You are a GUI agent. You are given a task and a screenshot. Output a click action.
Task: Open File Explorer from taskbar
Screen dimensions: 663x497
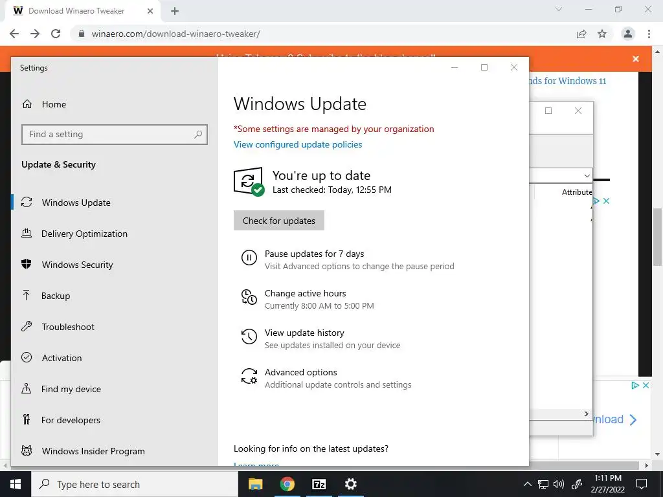click(255, 484)
